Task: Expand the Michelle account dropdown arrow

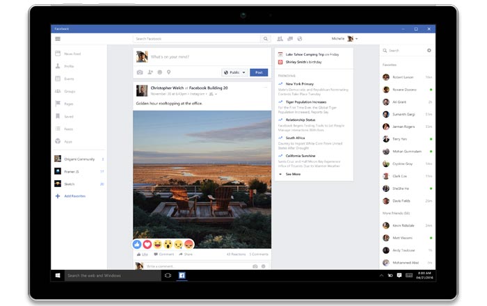Action: click(x=356, y=39)
